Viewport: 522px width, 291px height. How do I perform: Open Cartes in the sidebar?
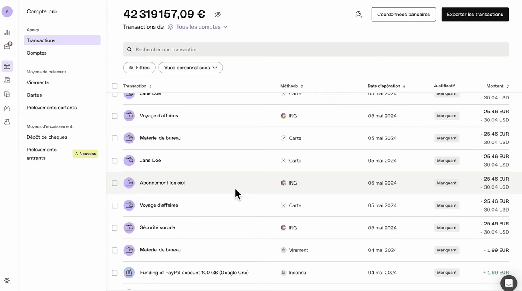(34, 95)
